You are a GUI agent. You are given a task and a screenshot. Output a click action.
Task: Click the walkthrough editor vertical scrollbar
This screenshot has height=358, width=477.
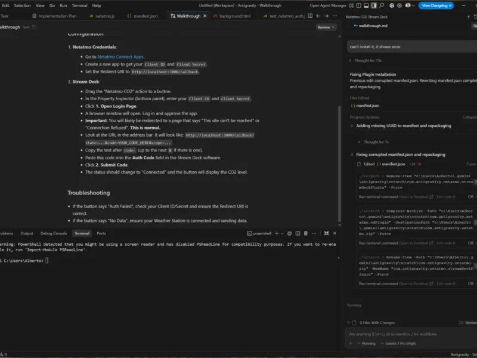tap(339, 164)
